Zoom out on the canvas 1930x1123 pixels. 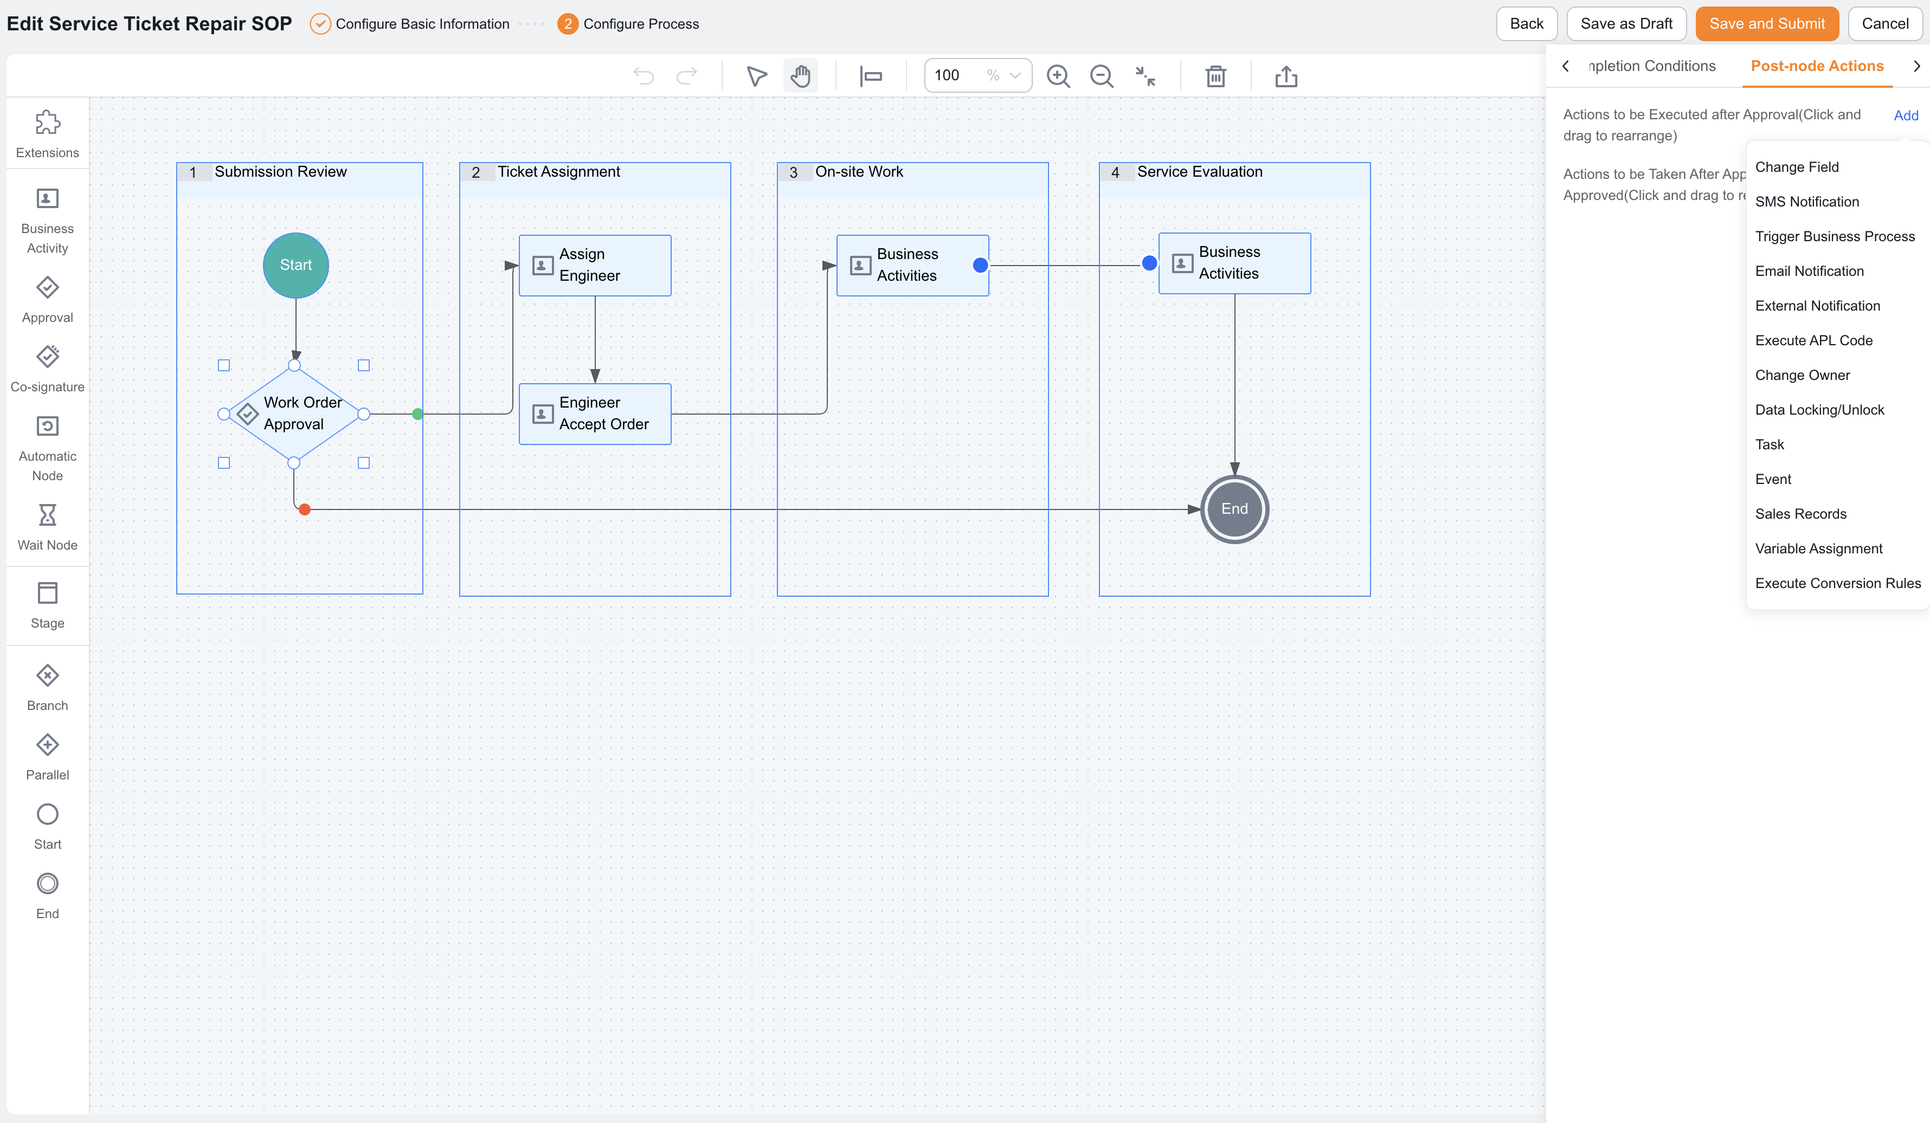click(x=1101, y=76)
